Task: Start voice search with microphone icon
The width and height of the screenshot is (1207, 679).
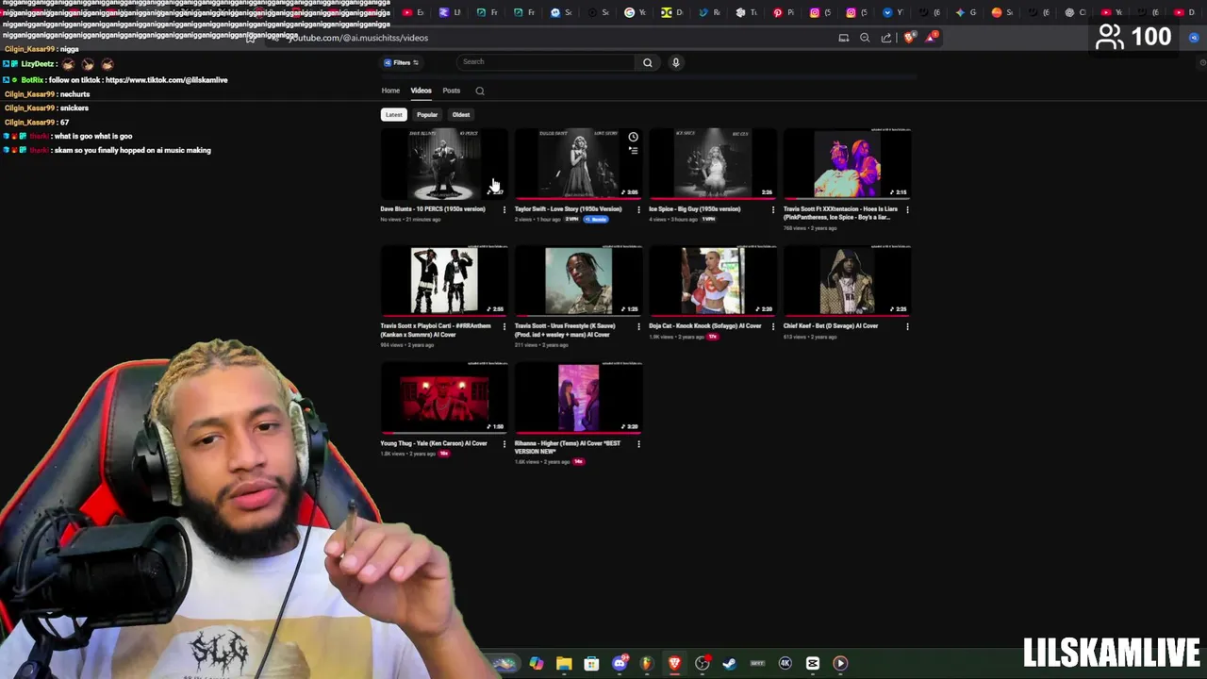Action: 675,62
